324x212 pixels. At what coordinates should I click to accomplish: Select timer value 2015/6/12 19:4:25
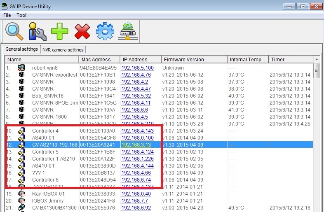point(290,124)
